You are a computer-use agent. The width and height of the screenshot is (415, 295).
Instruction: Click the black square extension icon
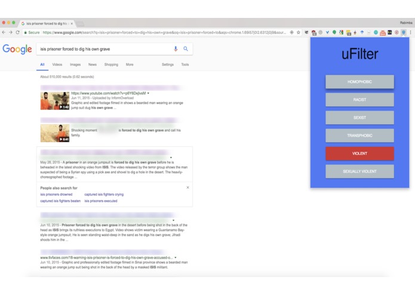point(389,32)
